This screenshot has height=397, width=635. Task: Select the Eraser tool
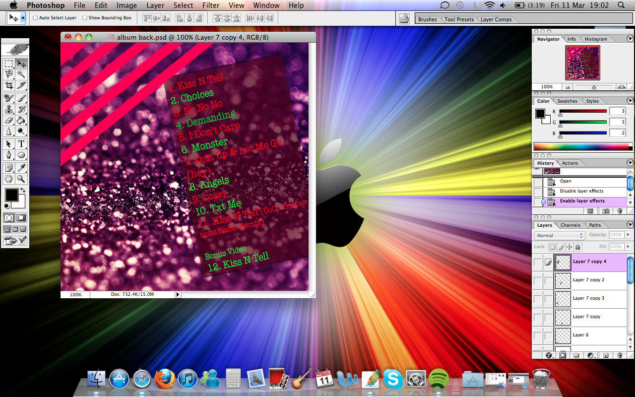pyautogui.click(x=9, y=120)
